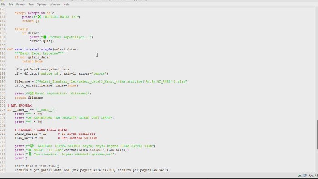
Task: Click the 'df.to_excel(filename, index=False)' line
Action: 46,85
